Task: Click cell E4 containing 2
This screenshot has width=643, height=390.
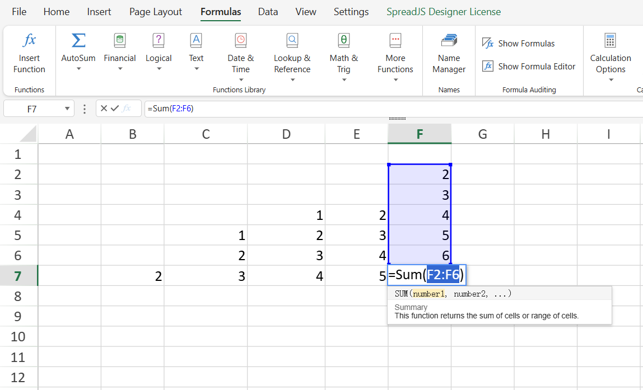Action: pos(356,215)
